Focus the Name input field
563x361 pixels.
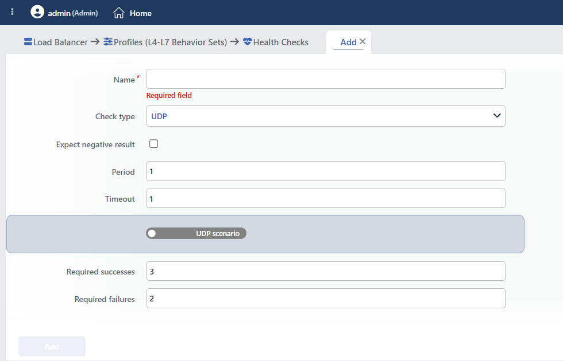pyautogui.click(x=326, y=79)
